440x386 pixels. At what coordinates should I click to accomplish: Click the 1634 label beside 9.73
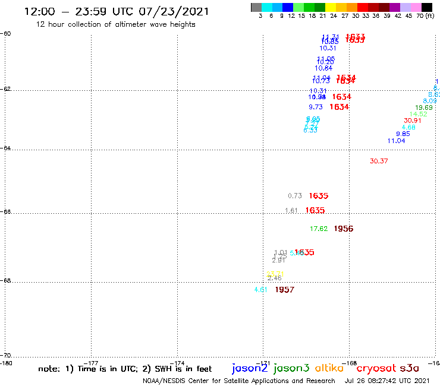click(340, 107)
